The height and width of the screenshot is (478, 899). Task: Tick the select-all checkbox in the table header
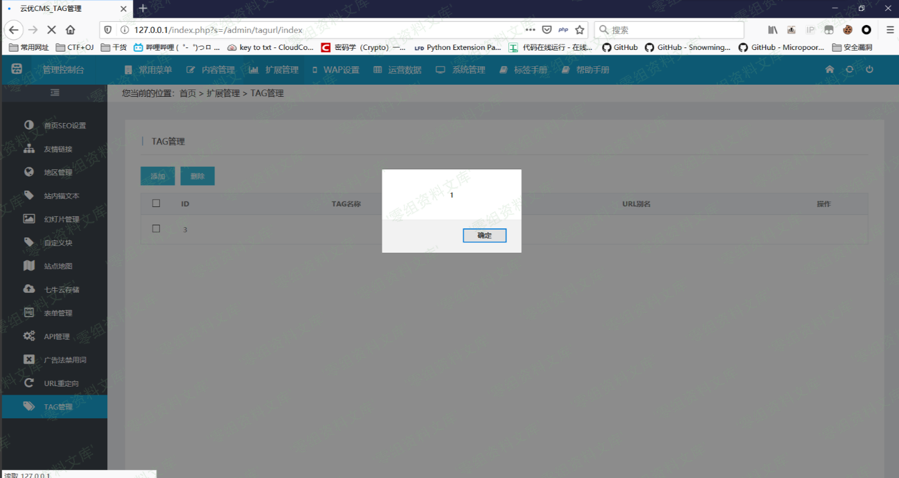tap(156, 203)
